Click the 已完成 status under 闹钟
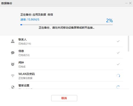 (22, 67)
